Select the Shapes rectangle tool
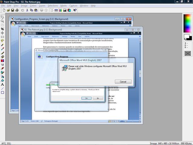This screenshot has width=193, height=145. point(2,92)
